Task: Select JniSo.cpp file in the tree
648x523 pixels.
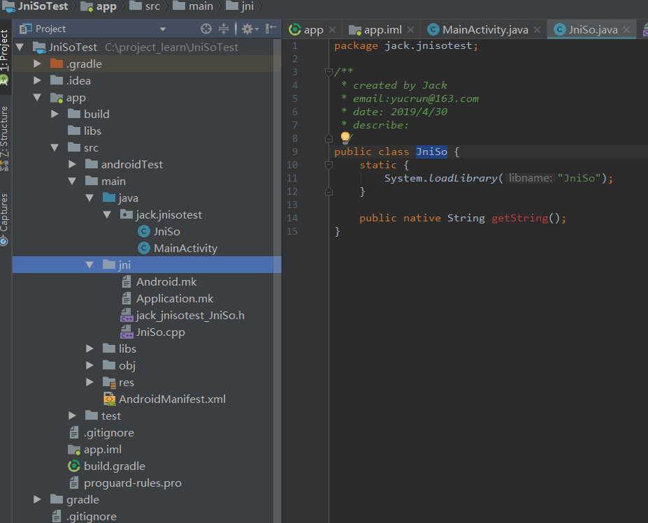Action: [x=160, y=332]
